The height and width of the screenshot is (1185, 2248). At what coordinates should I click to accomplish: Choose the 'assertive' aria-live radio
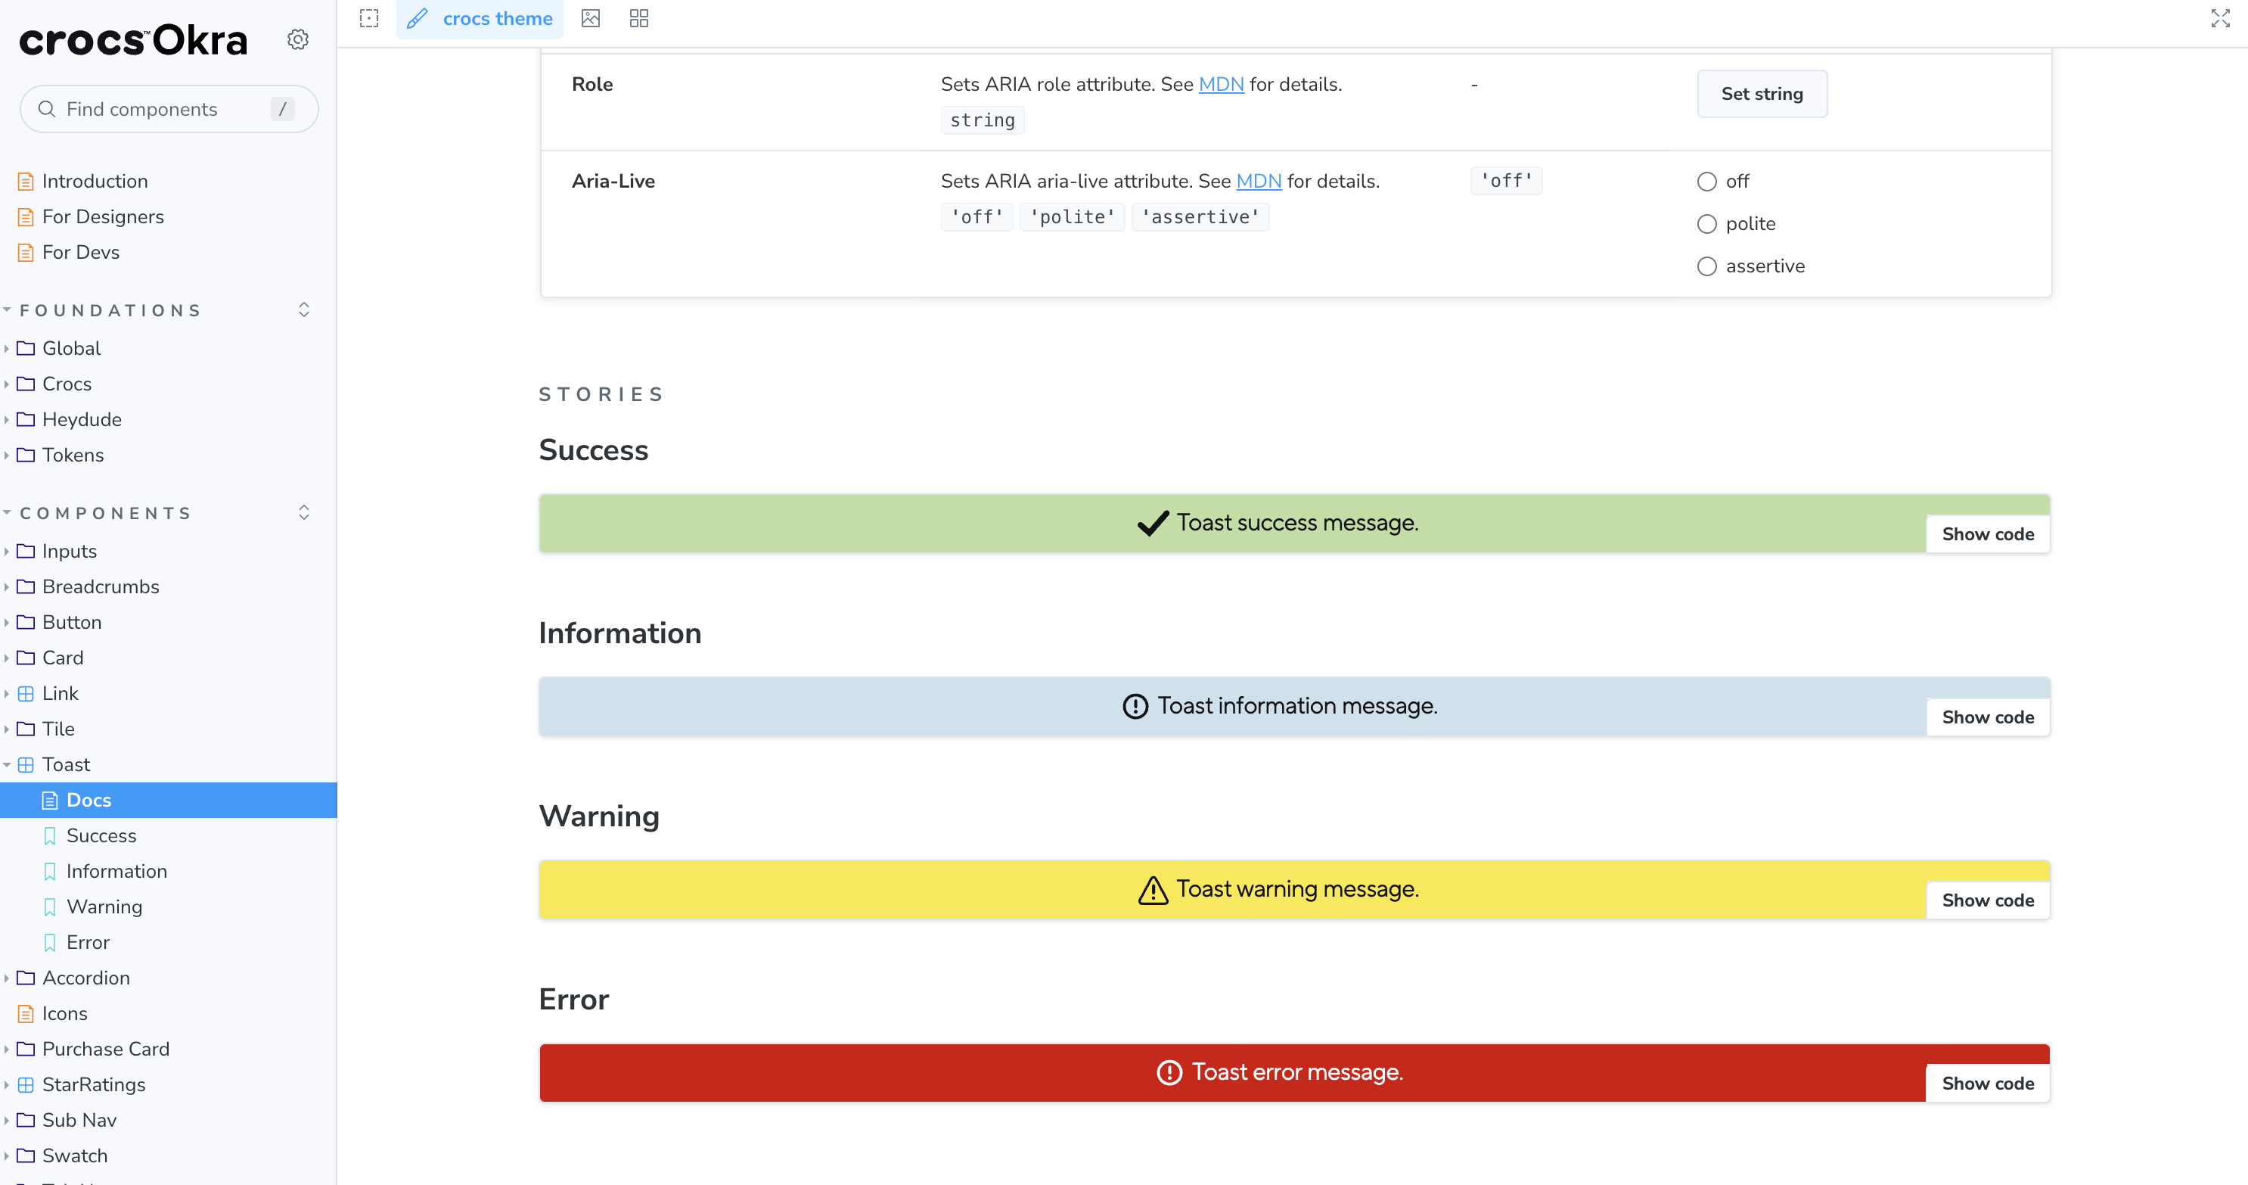1706,266
